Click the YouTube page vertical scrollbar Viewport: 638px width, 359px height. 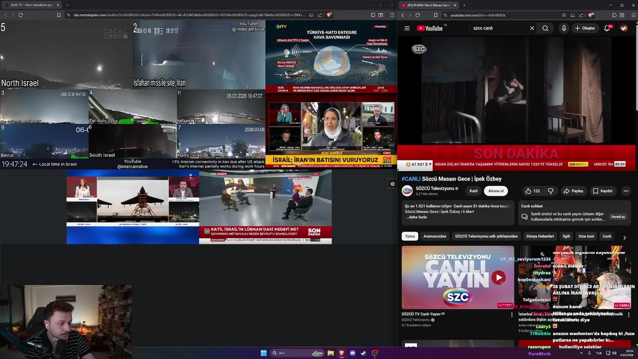(636, 67)
